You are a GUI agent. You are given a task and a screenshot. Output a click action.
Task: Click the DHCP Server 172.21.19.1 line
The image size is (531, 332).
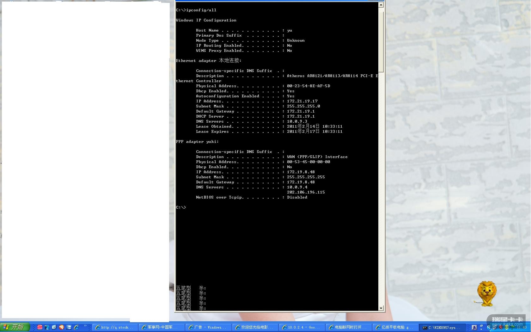(255, 116)
